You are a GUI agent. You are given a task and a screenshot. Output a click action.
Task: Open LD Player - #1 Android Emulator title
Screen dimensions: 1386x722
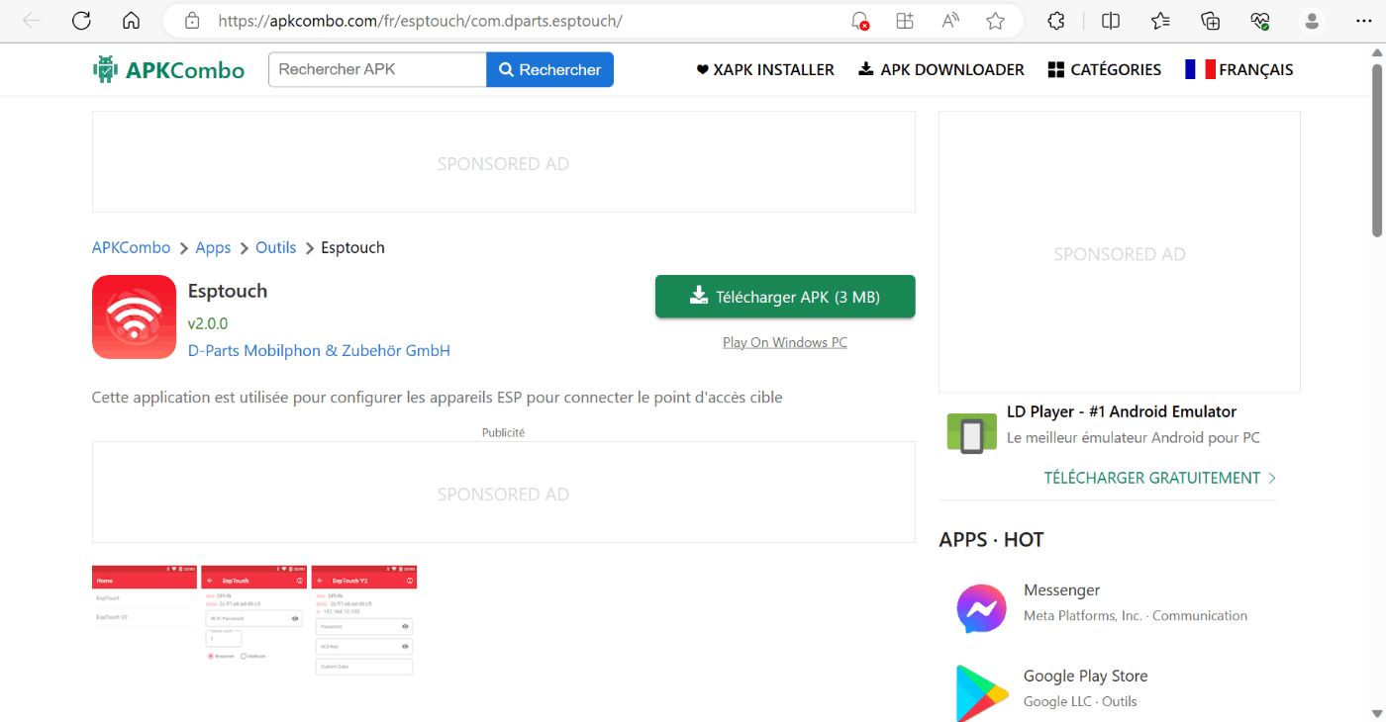click(x=1122, y=411)
